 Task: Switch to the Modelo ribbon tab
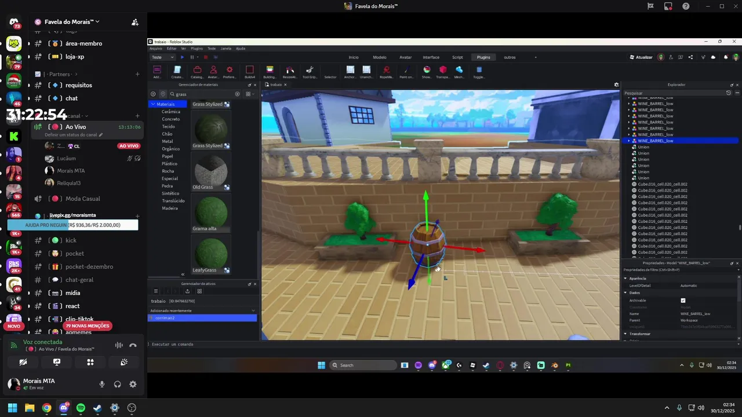tap(380, 57)
